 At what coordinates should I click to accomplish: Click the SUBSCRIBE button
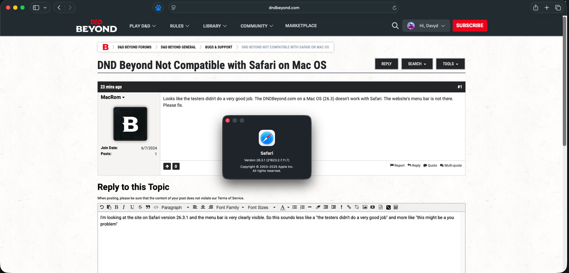(x=470, y=26)
